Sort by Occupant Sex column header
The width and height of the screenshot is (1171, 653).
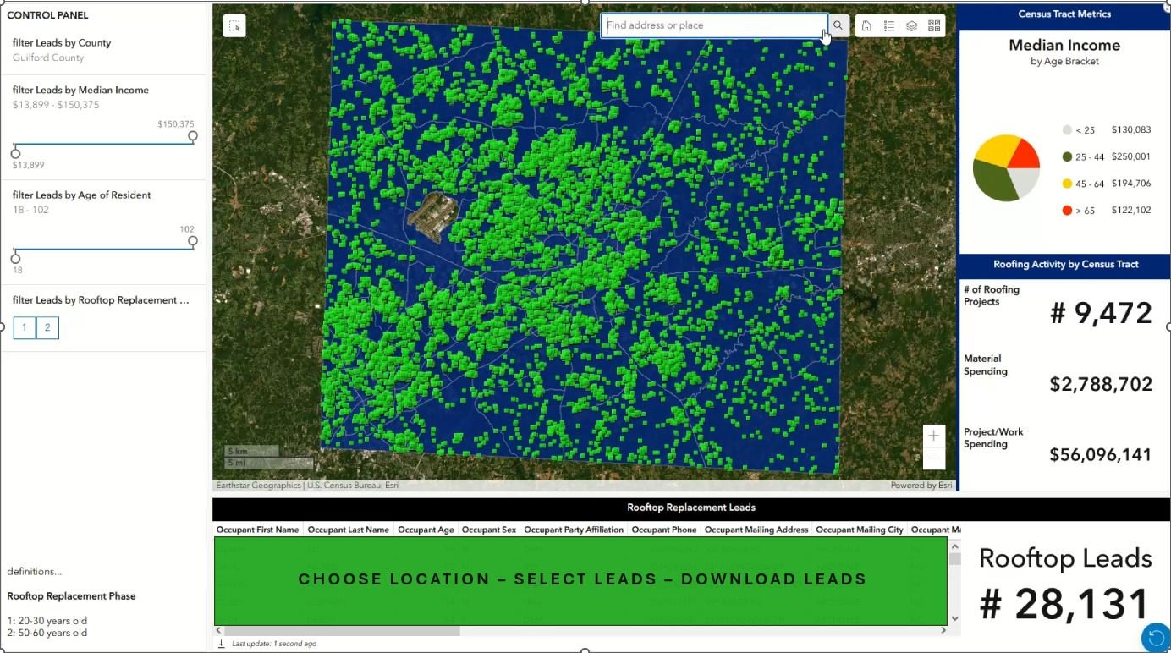click(x=489, y=530)
